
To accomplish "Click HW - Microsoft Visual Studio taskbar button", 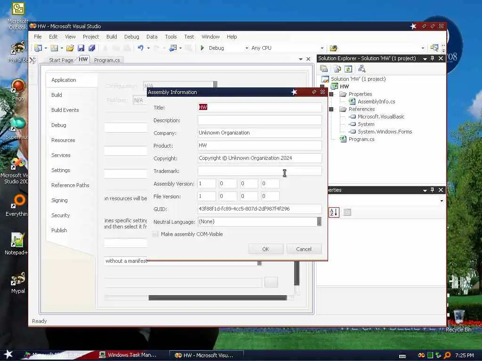I will pos(207,355).
